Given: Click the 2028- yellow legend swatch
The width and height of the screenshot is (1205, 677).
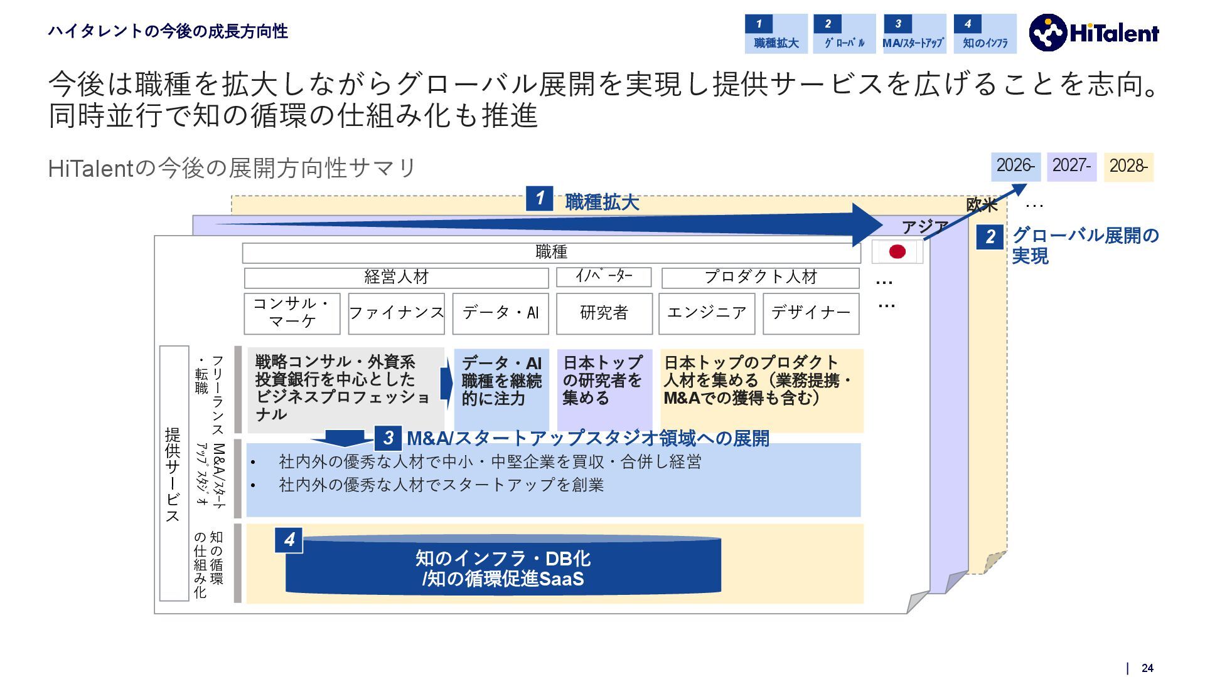Looking at the screenshot, I should 1128,166.
